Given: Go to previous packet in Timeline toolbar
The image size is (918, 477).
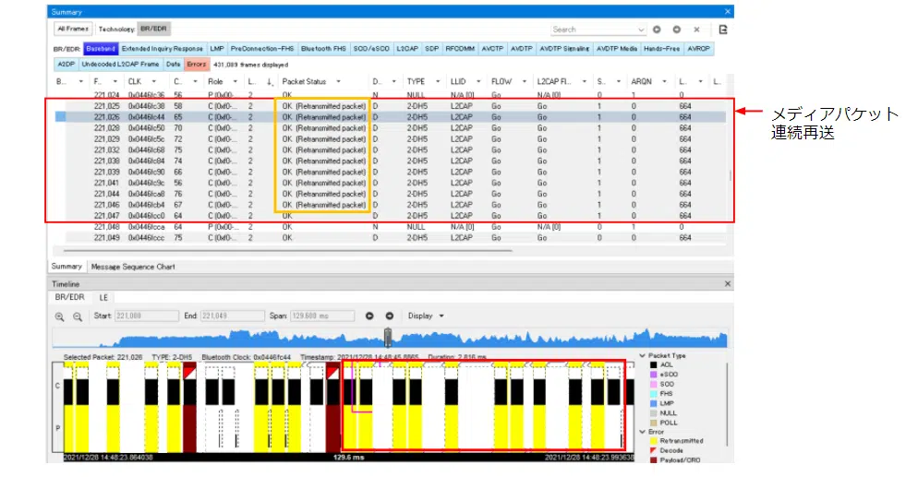Looking at the screenshot, I should pyautogui.click(x=369, y=316).
